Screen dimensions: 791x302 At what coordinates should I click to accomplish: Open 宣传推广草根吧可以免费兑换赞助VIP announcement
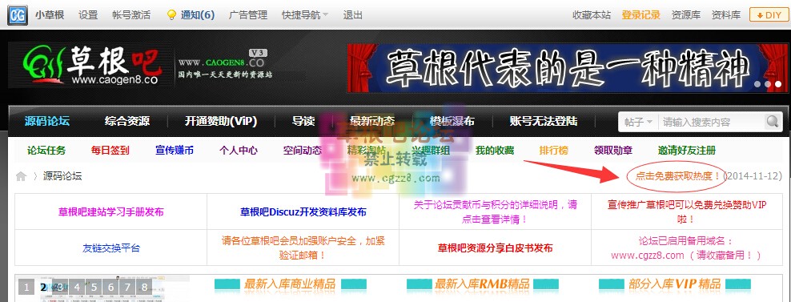point(687,212)
